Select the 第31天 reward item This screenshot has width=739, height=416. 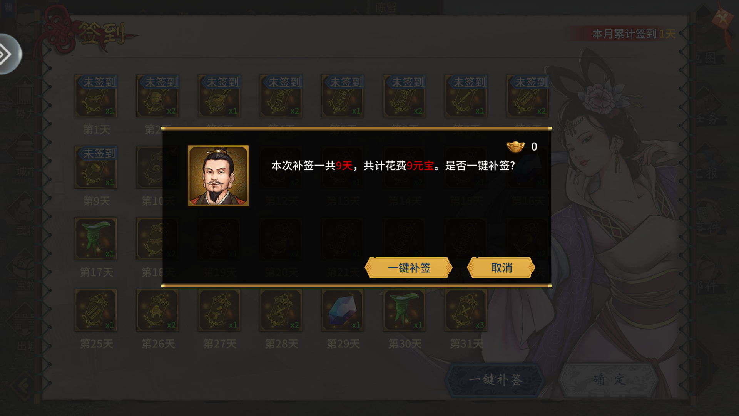tap(466, 310)
